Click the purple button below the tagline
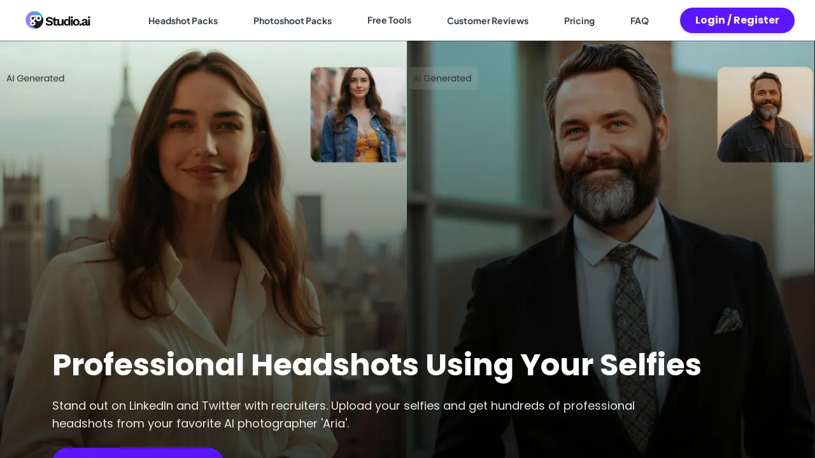The height and width of the screenshot is (458, 815). (x=138, y=453)
